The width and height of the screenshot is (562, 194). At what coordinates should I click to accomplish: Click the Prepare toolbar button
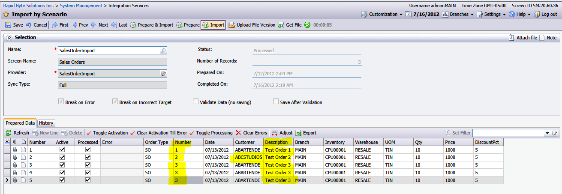point(188,25)
